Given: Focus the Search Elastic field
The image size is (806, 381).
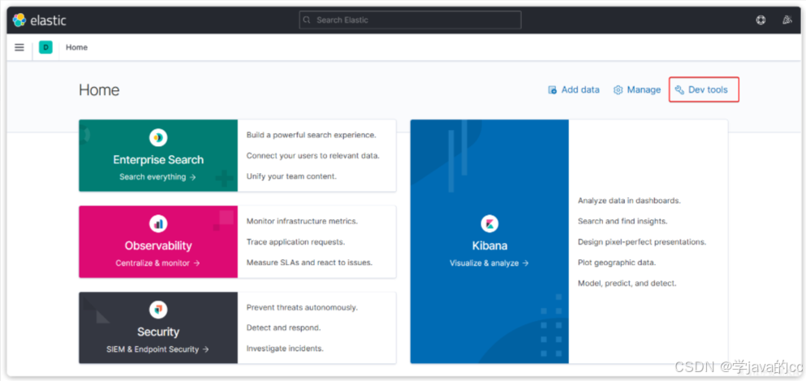Looking at the screenshot, I should 410,20.
